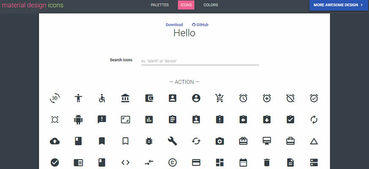
Task: Click the date range calendar icon
Action: tap(243, 162)
